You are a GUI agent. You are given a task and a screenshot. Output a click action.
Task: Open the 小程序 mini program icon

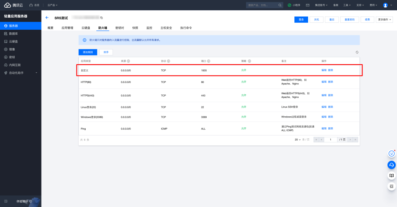[289, 5]
